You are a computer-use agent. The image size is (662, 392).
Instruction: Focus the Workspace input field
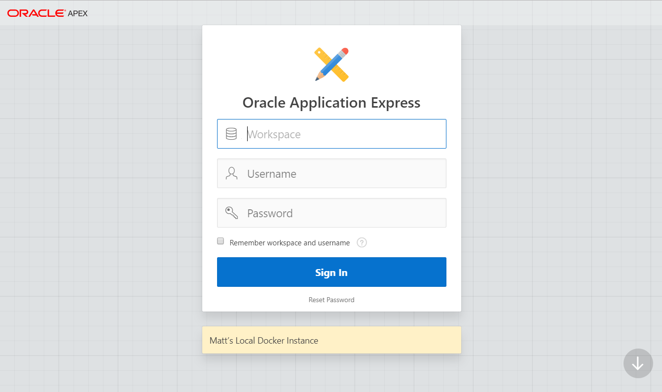coord(331,134)
